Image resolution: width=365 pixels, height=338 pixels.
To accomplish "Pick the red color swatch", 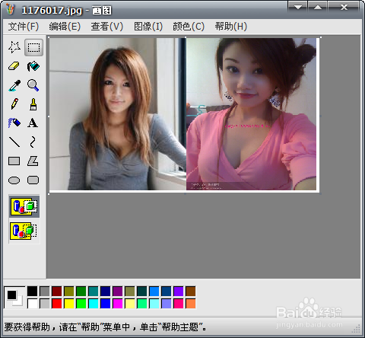I will pos(57,304).
